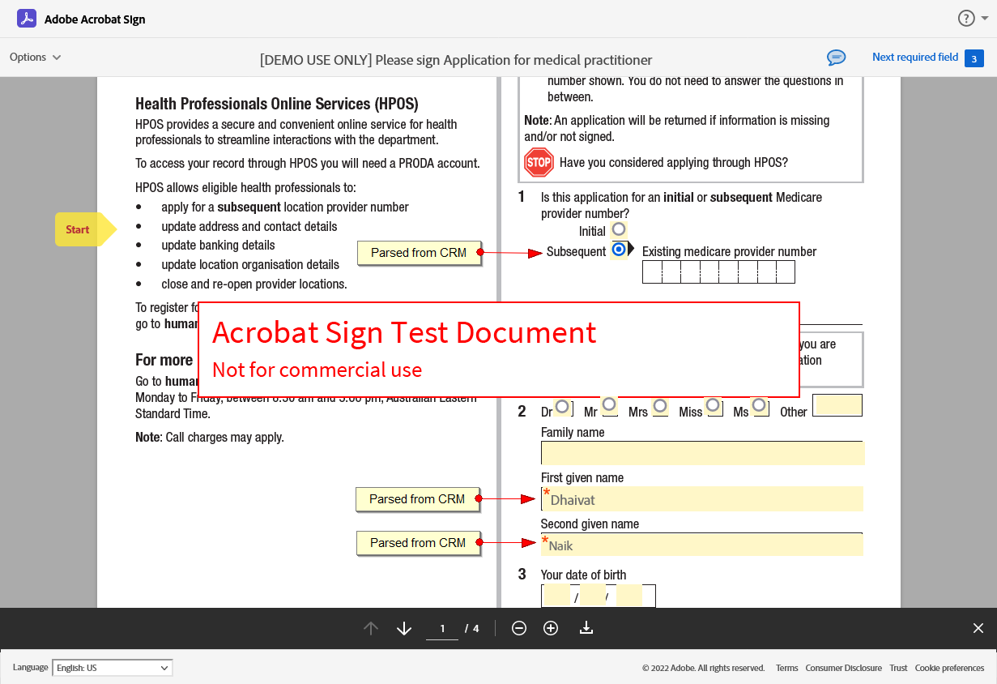Expand the help menu dropdown arrow
Viewport: 997px width, 684px height.
[x=985, y=19]
